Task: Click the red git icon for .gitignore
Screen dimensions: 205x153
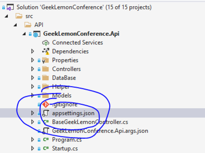Action: (46, 104)
